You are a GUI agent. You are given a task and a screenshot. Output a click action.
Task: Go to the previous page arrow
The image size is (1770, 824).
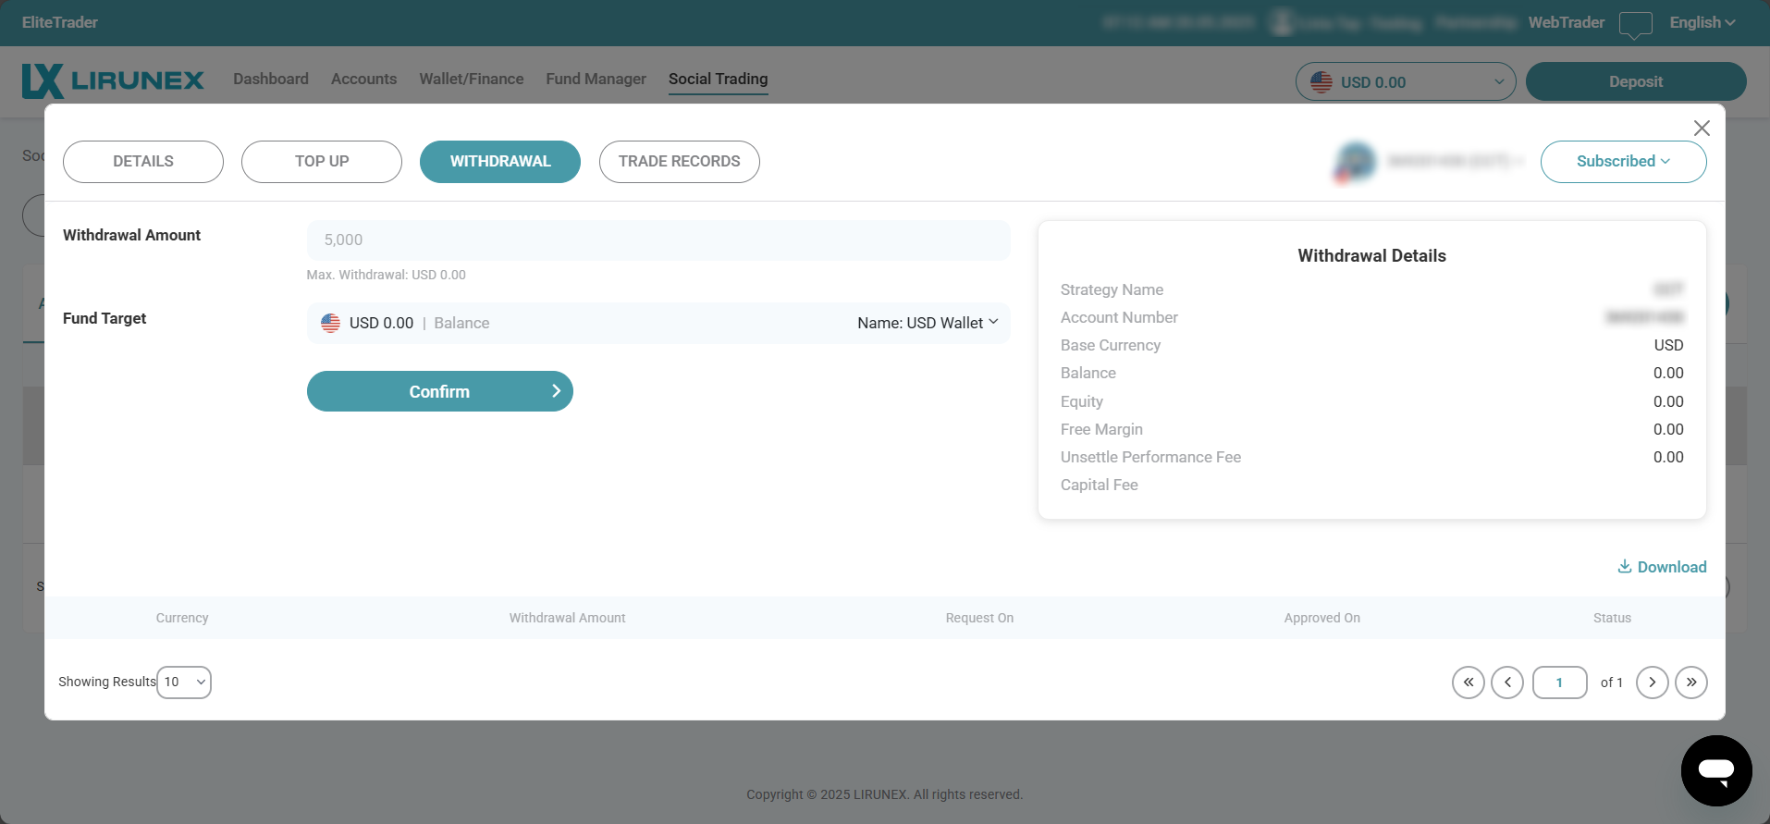pyautogui.click(x=1506, y=683)
